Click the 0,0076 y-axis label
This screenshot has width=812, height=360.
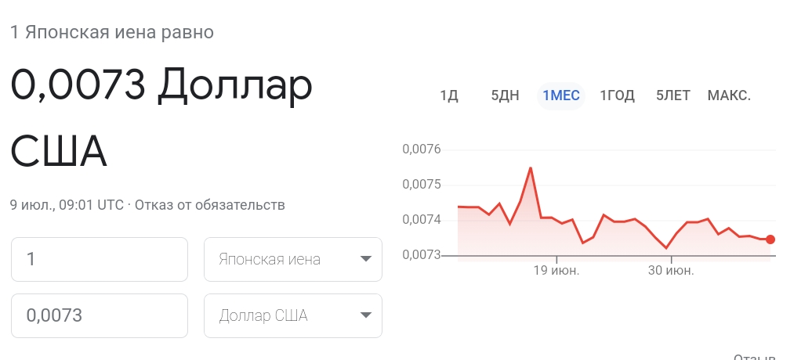(x=422, y=149)
